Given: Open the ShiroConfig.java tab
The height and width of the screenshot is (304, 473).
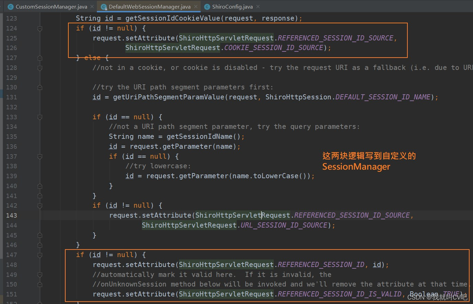Looking at the screenshot, I should click(232, 7).
